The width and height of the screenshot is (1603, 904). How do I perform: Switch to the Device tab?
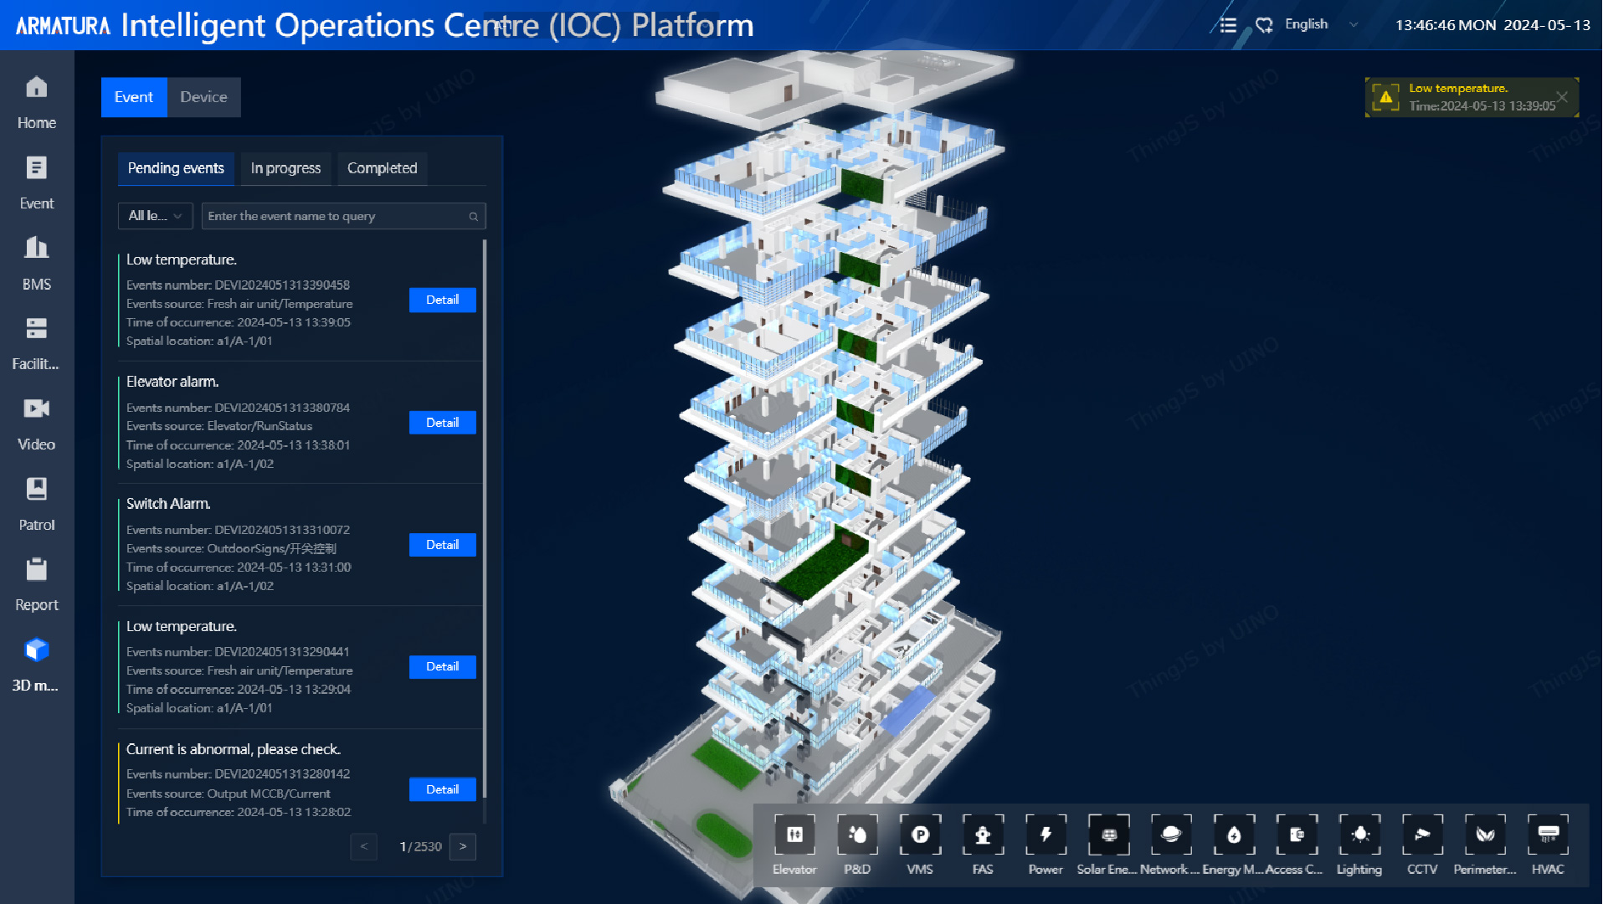(203, 97)
